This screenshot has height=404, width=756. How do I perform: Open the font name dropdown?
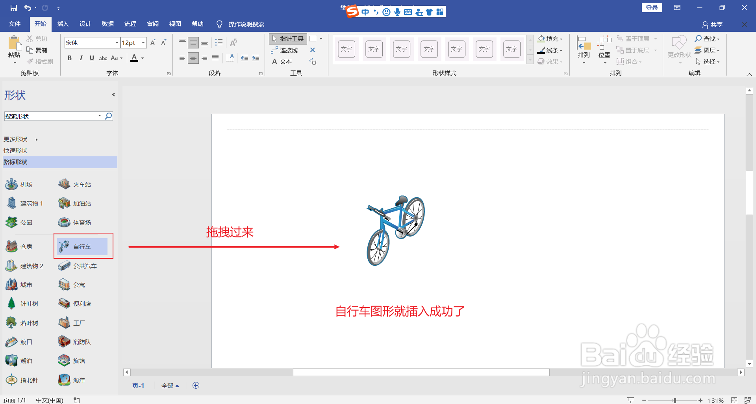pos(117,43)
